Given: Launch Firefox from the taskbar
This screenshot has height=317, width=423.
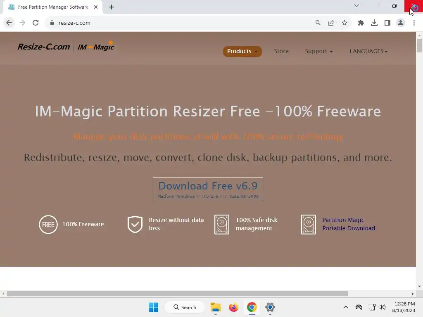Looking at the screenshot, I should pos(234,307).
